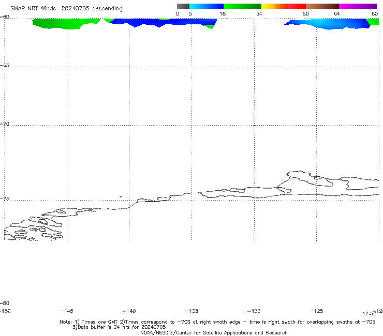Viewport: 383px width, 336px height.
Task: Click the red segment of the color bar
Action: 297,6
